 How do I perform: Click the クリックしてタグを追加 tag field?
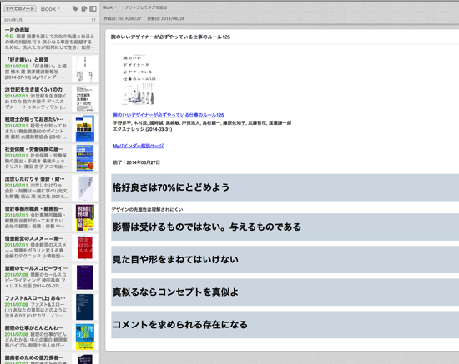[x=146, y=7]
